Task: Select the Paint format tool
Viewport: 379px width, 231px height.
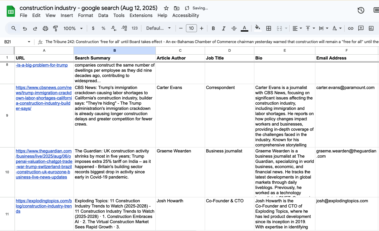Action: tap(55, 28)
